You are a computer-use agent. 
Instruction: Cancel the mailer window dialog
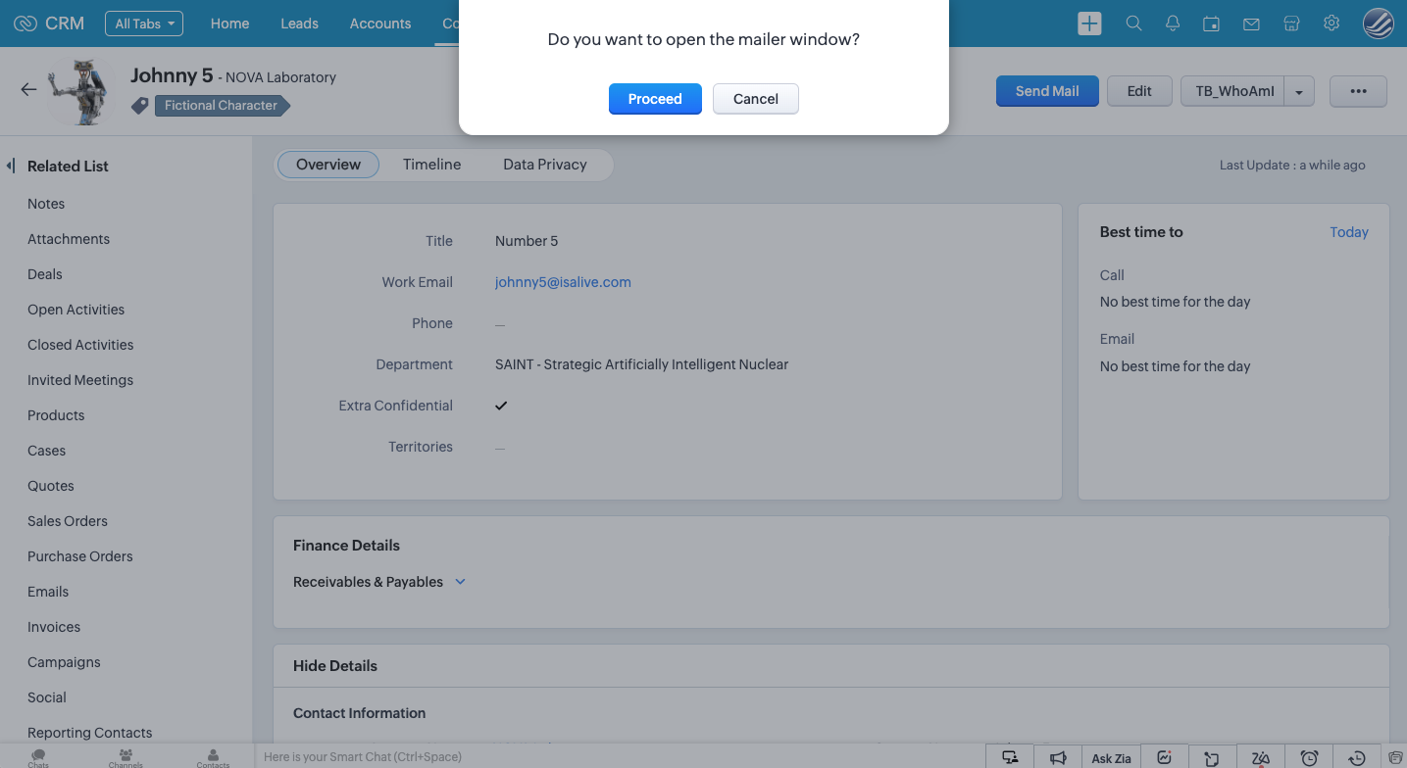(755, 99)
